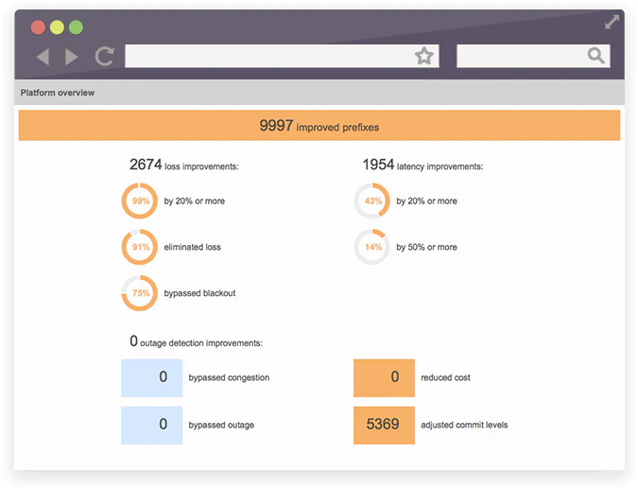Click the bypassed outage blue tile
The image size is (638, 489).
click(x=152, y=425)
